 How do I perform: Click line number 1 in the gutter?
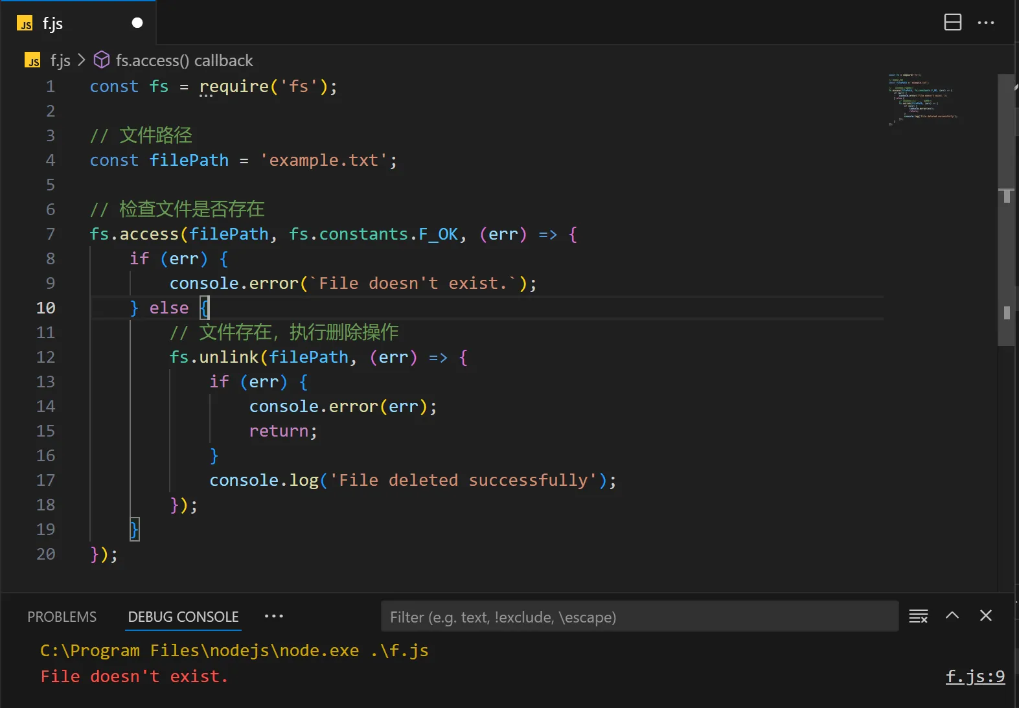pos(51,86)
